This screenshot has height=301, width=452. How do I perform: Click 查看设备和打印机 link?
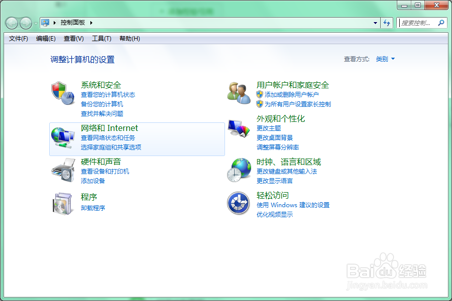(105, 172)
